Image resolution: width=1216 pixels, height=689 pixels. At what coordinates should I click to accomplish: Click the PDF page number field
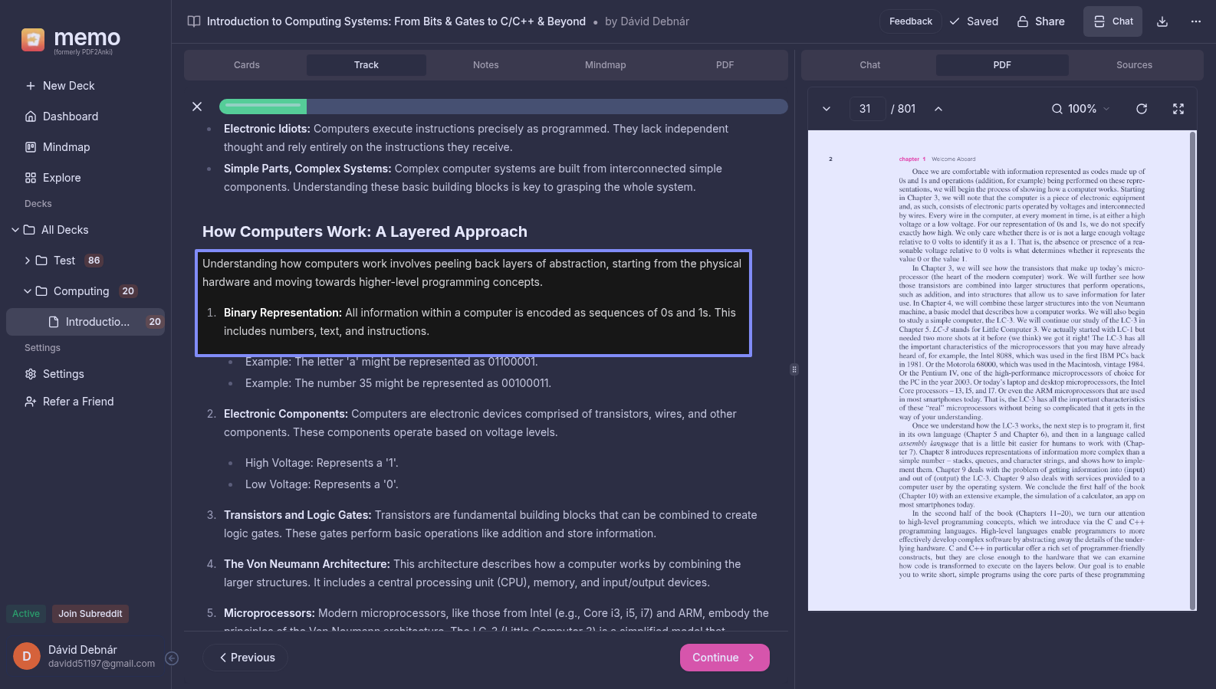(x=866, y=109)
